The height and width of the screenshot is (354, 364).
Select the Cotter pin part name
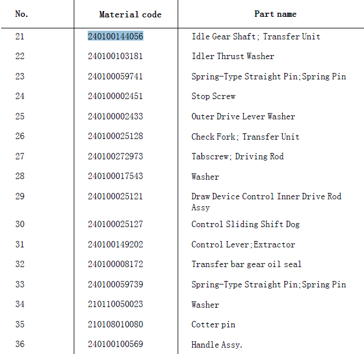tap(213, 324)
